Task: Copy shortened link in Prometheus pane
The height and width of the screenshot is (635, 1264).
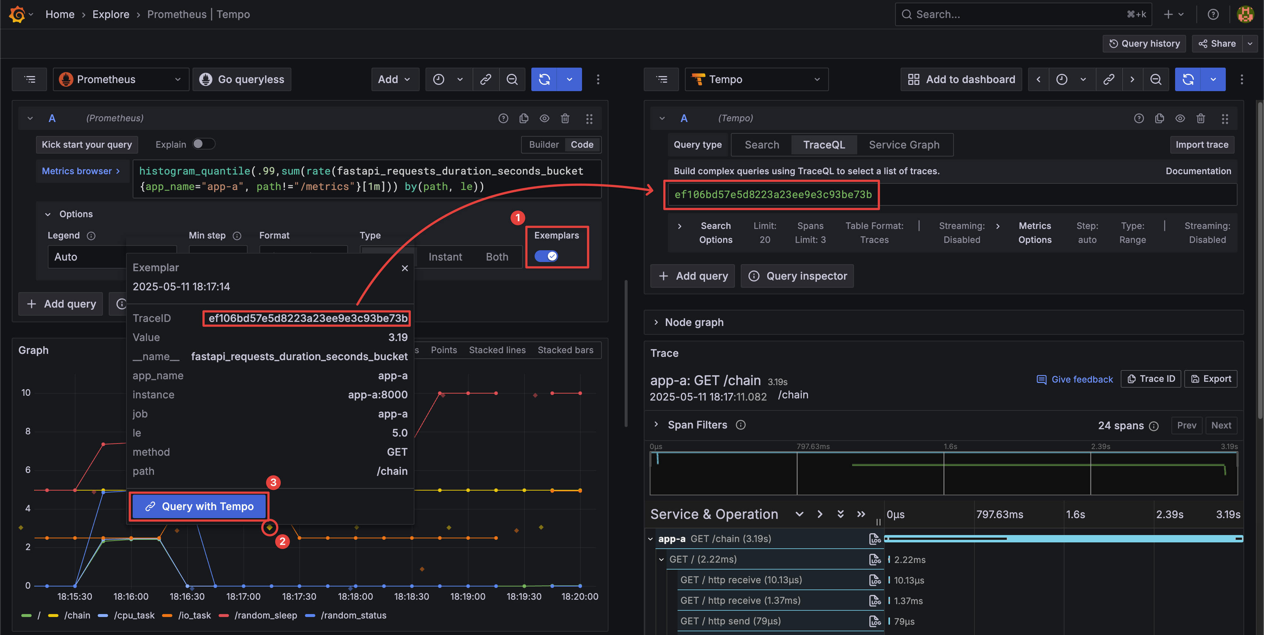Action: pos(485,79)
